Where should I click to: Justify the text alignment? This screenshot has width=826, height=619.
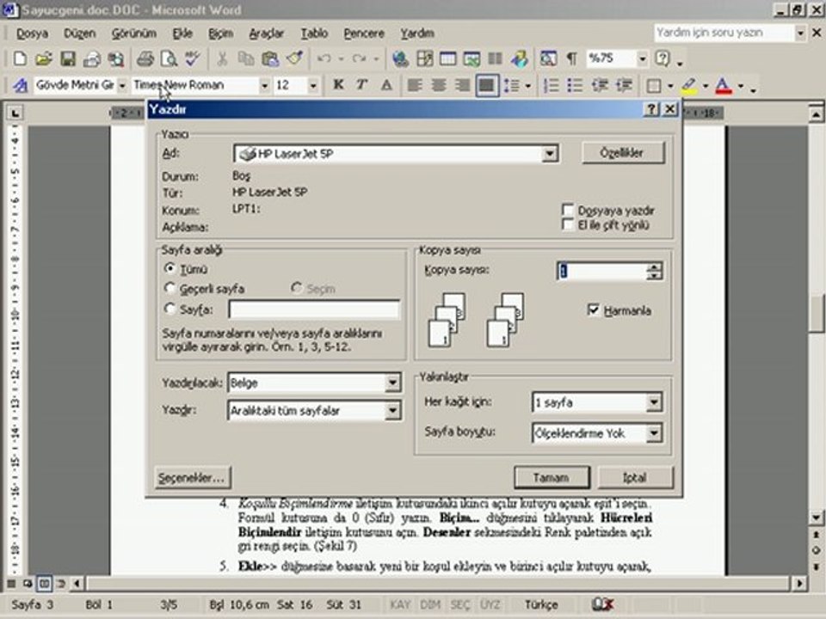pyautogui.click(x=487, y=85)
